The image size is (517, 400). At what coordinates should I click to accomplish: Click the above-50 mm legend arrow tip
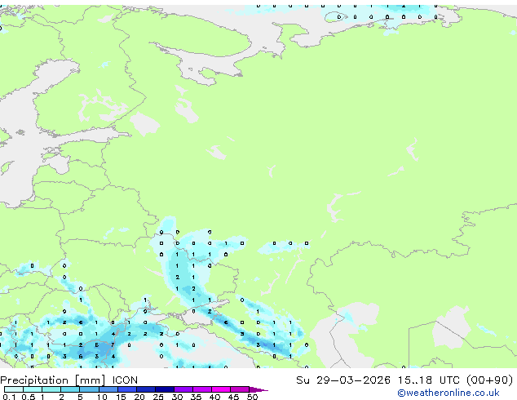click(x=258, y=389)
